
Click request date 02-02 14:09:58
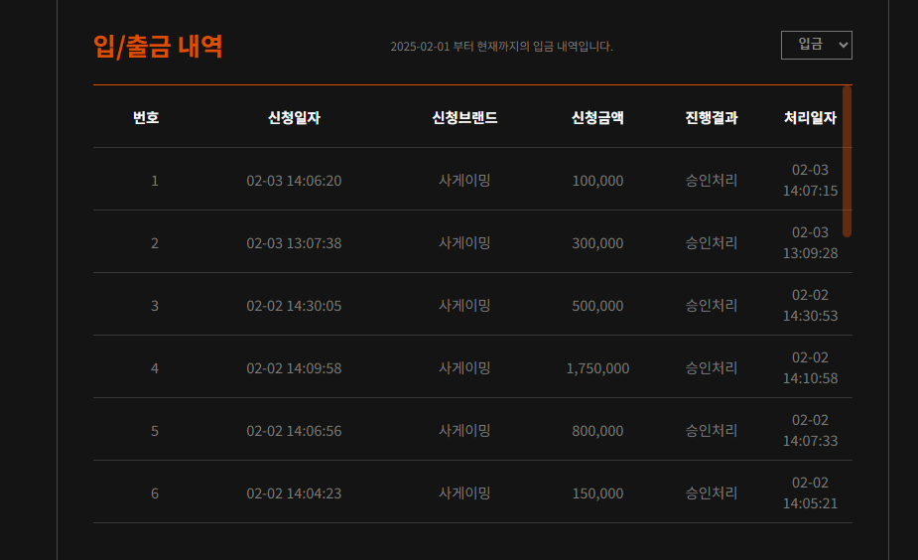[294, 368]
